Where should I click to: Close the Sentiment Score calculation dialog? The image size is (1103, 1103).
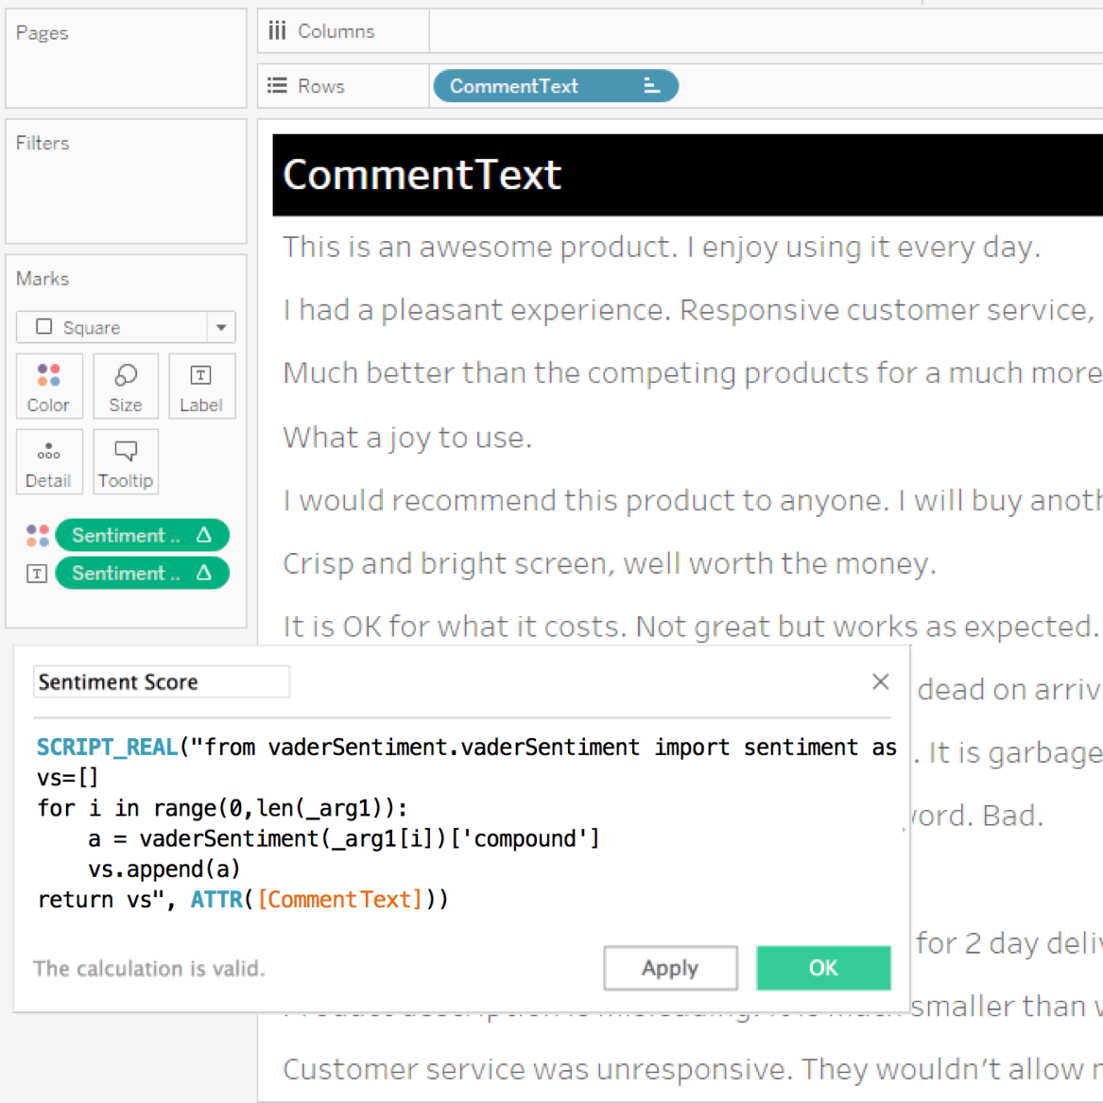click(x=880, y=681)
